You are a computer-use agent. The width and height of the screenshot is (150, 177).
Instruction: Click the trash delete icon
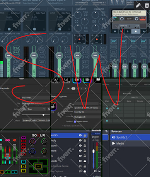147,5
